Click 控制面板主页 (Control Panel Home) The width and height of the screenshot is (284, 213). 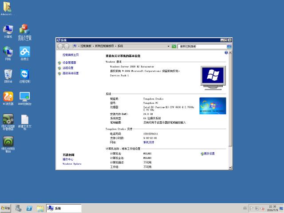[x=71, y=55]
